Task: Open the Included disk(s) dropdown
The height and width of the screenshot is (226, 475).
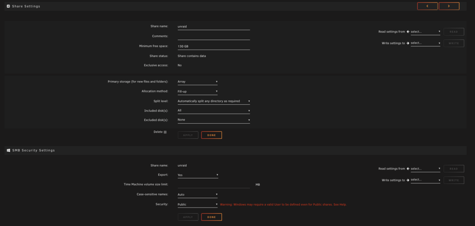Action: 214,110
